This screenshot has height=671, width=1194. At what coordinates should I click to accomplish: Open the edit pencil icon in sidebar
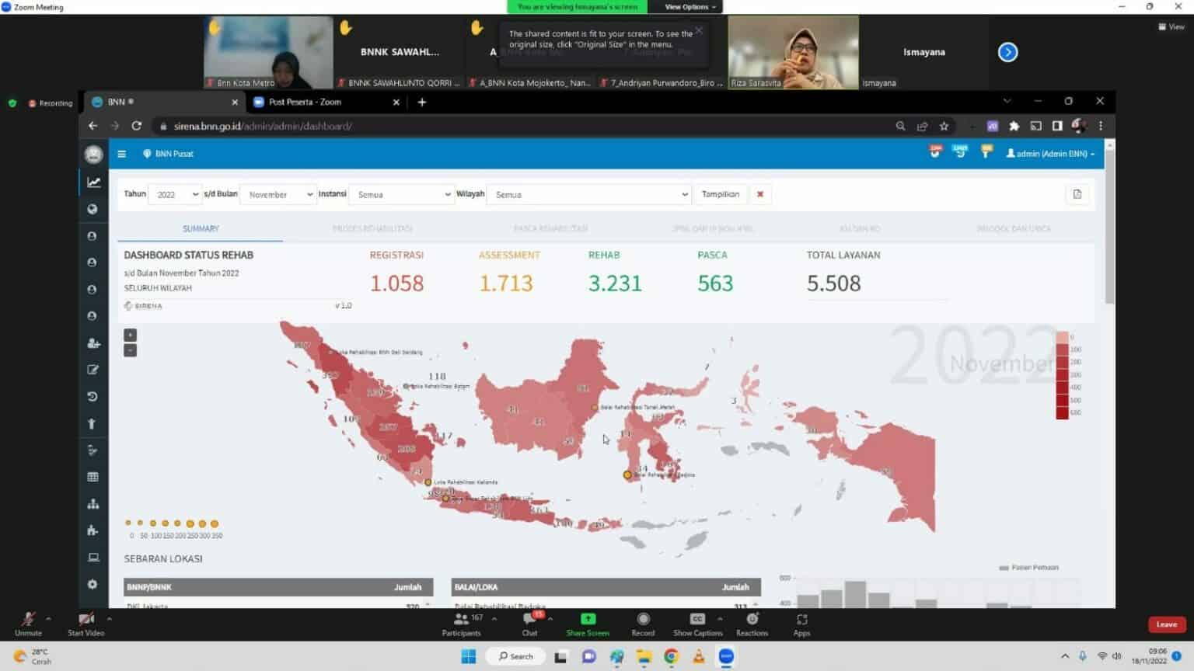pos(93,370)
